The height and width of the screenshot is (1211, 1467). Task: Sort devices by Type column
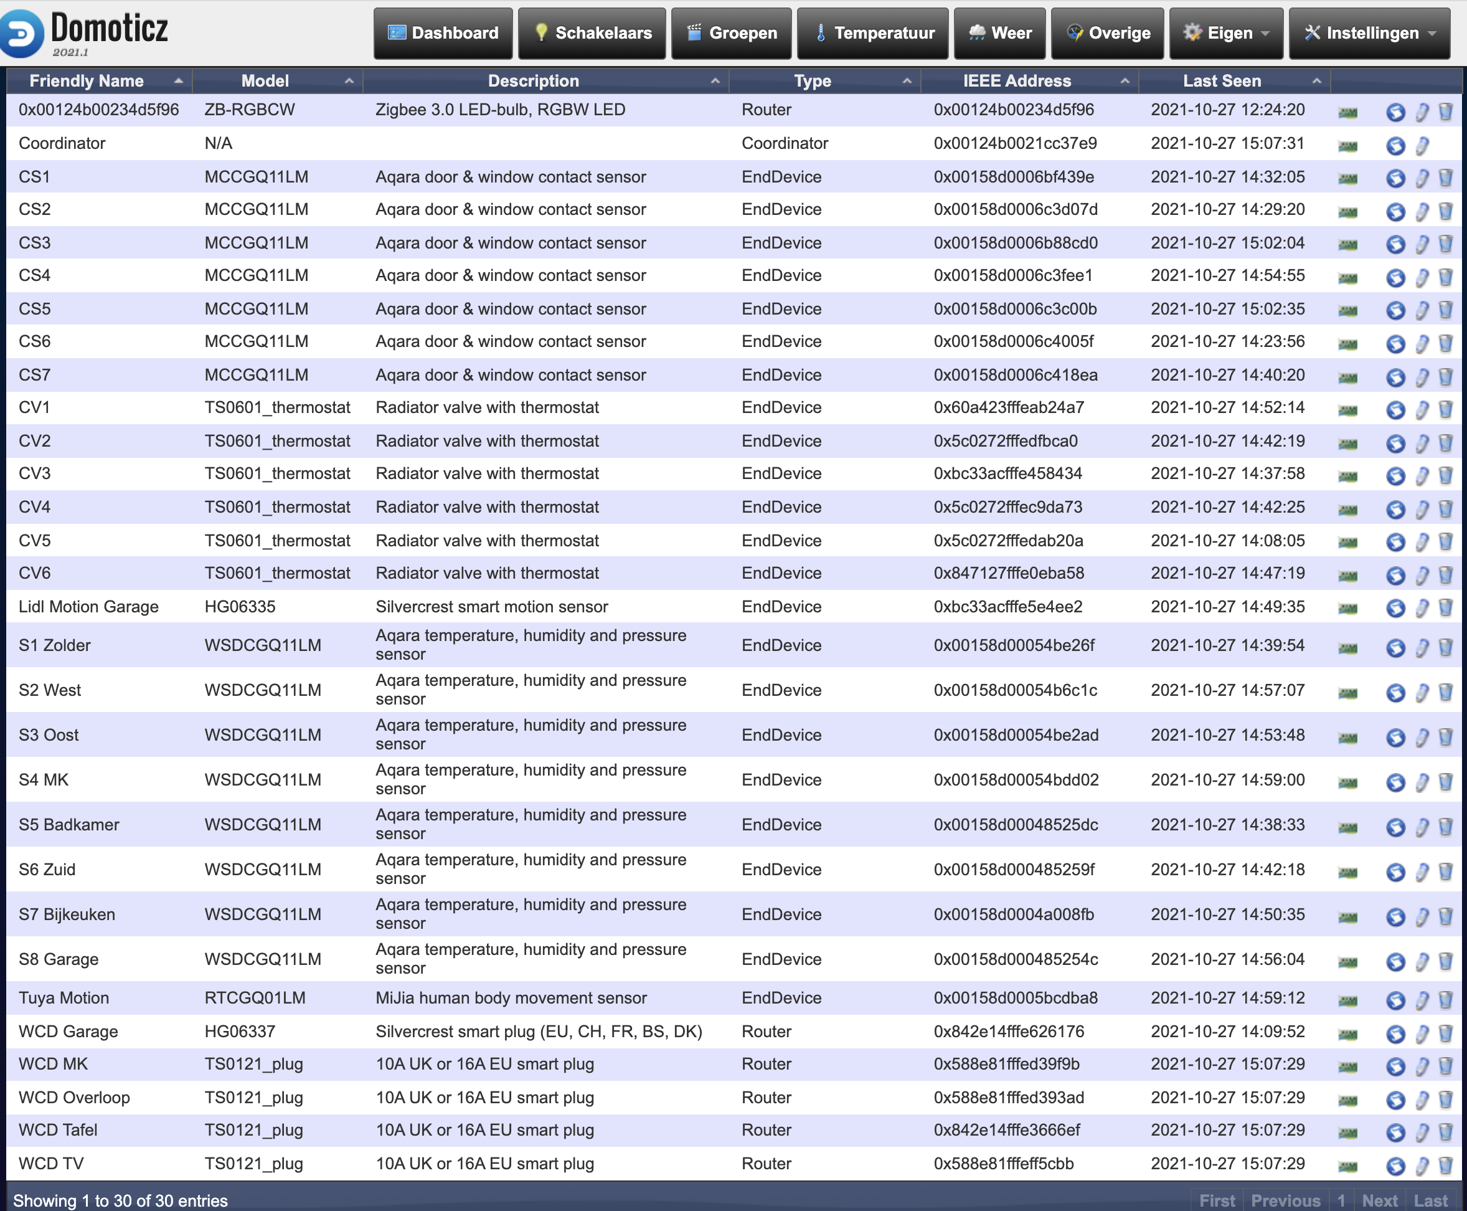point(825,81)
